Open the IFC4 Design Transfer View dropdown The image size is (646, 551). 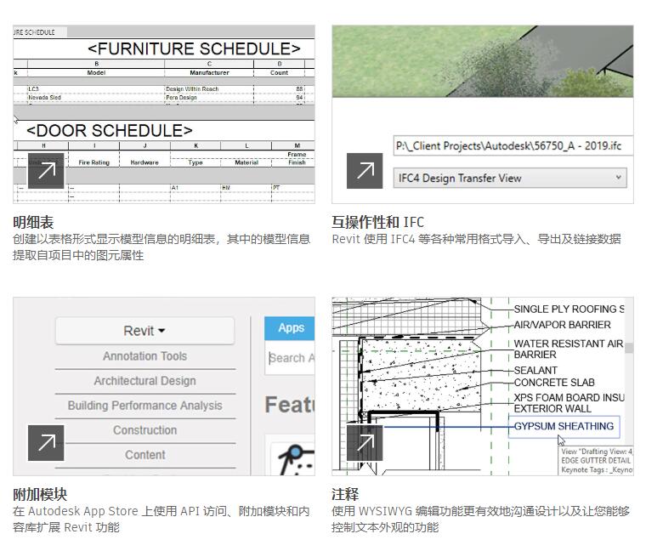(510, 178)
